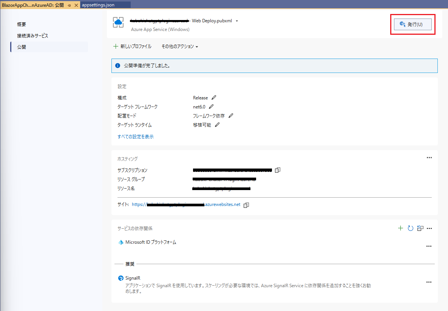The image size is (448, 311).
Task: Pin the BlazorApp 公開 tab
Action: pos(69,5)
